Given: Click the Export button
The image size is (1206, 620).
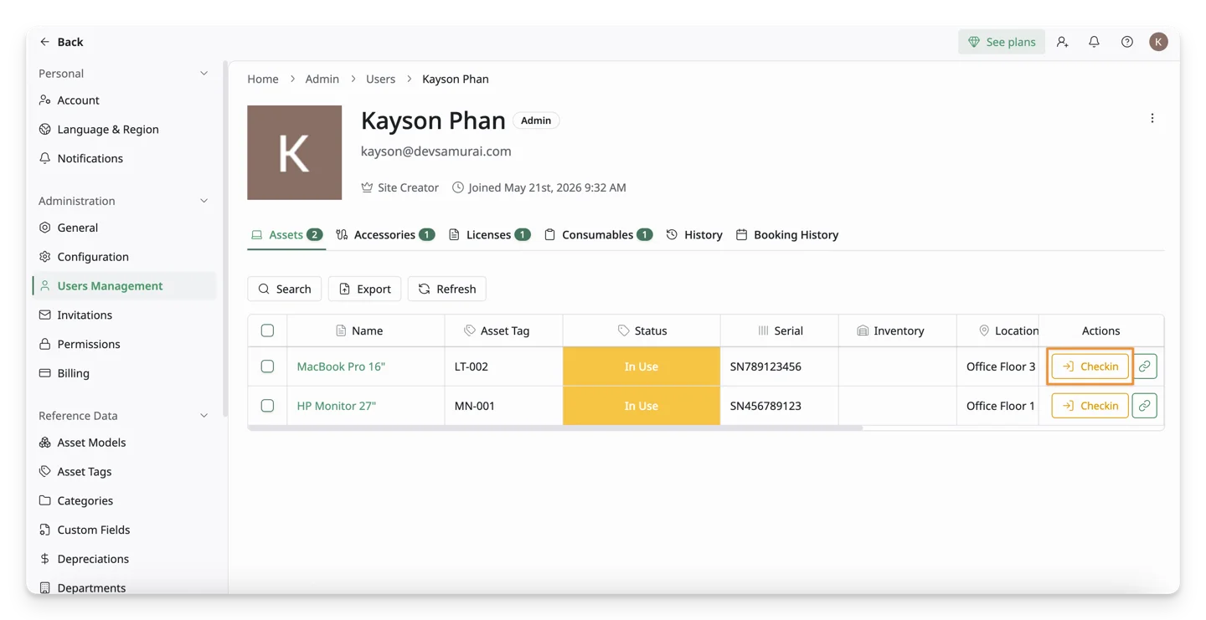Looking at the screenshot, I should (364, 289).
